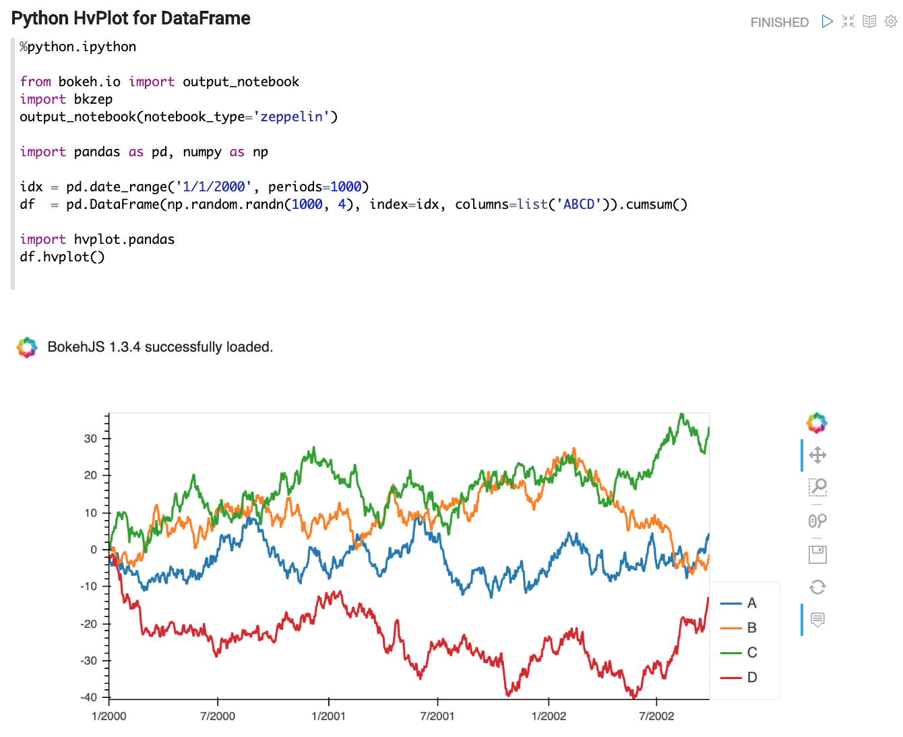
Task: Click the hide output book icon
Action: coord(869,22)
